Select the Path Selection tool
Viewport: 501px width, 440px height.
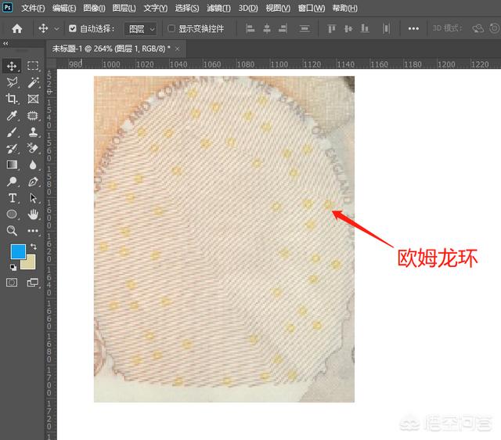coord(33,198)
